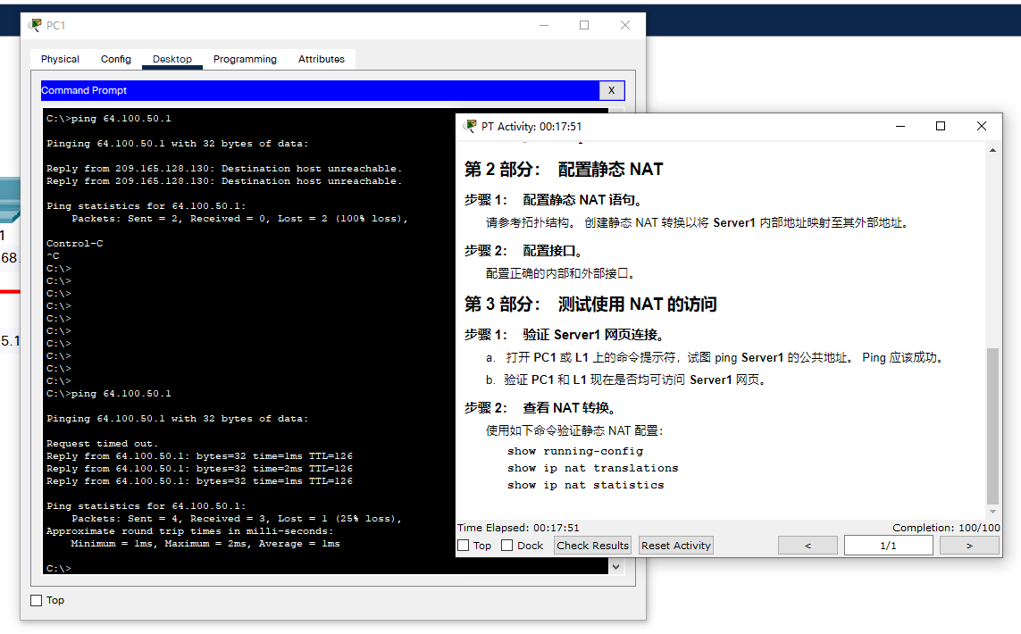Maximize the PC1 window
Viewport: 1021px width, 634px height.
pyautogui.click(x=584, y=25)
